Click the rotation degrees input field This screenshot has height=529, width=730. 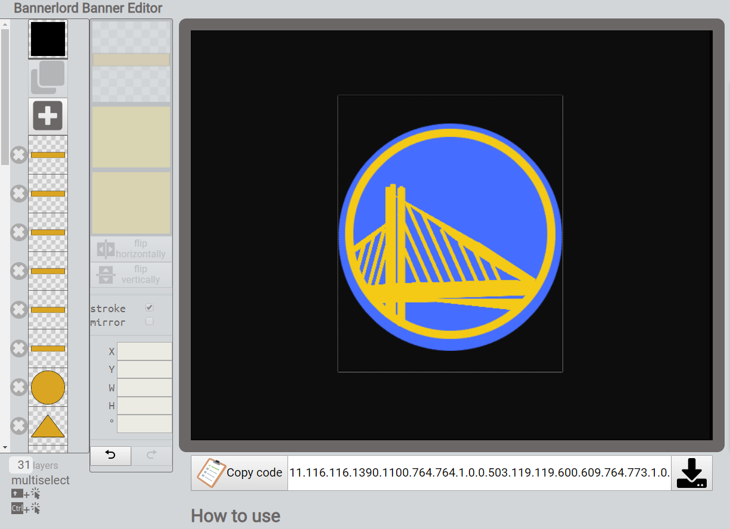[145, 424]
